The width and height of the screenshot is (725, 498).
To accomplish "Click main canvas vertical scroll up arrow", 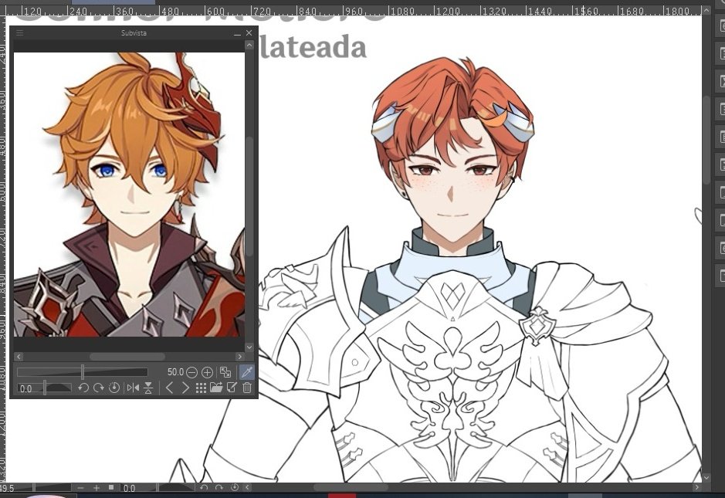I will tap(706, 11).
